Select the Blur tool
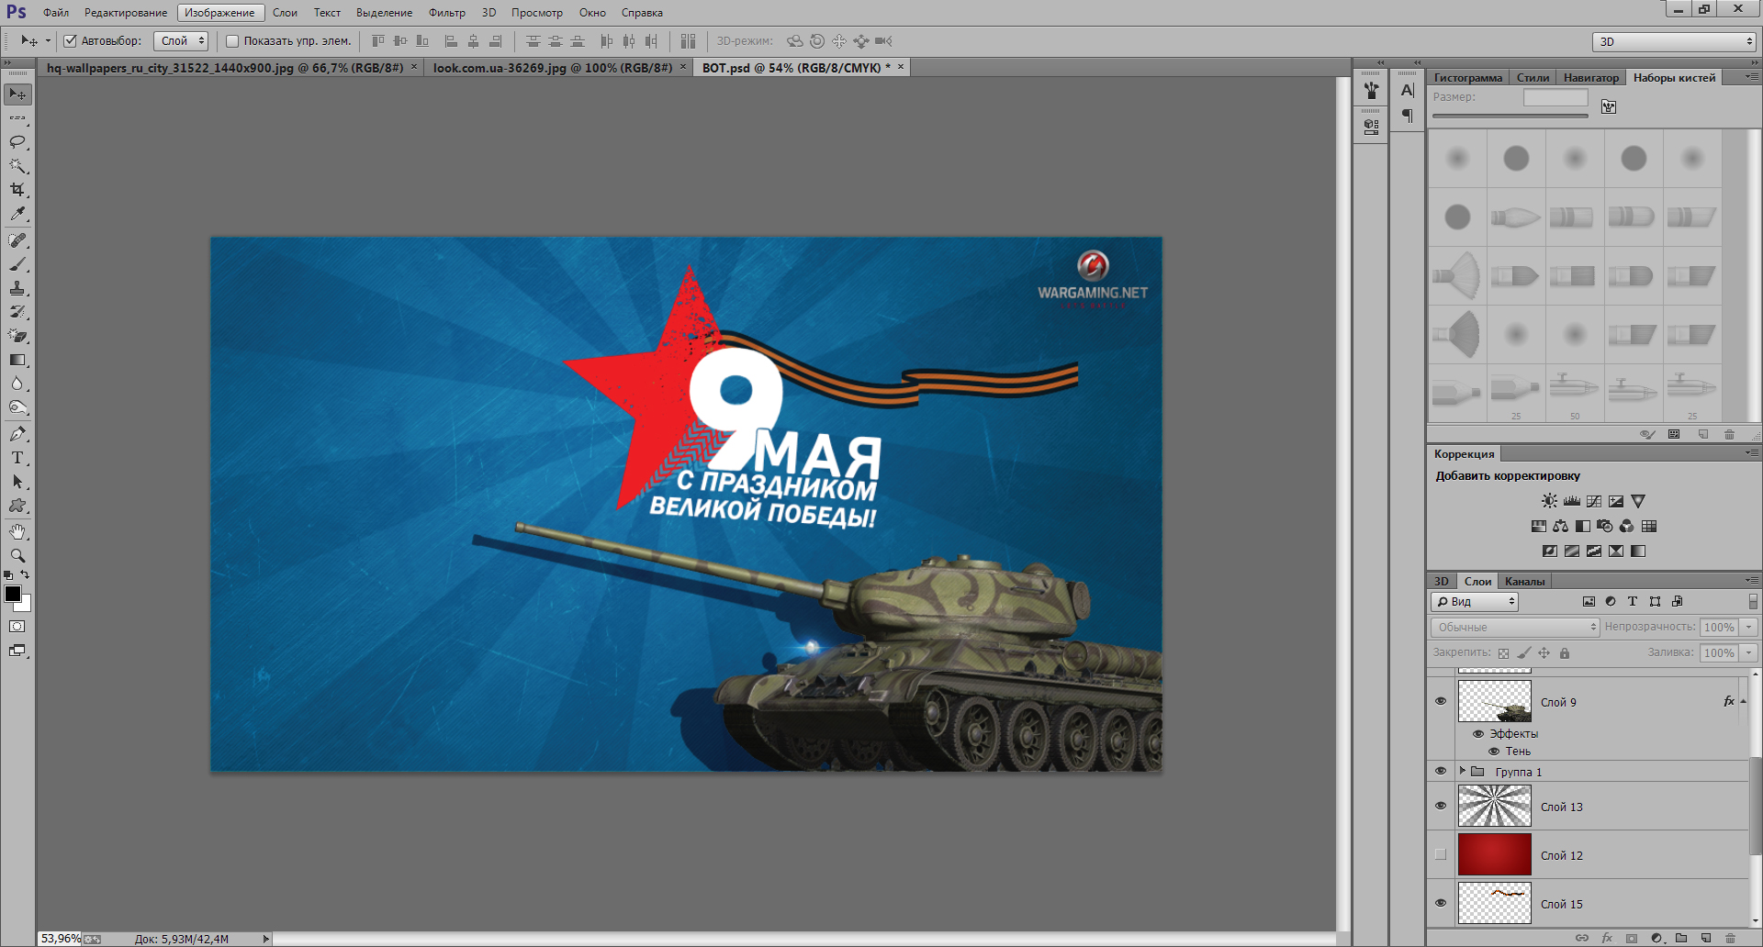 coord(17,384)
